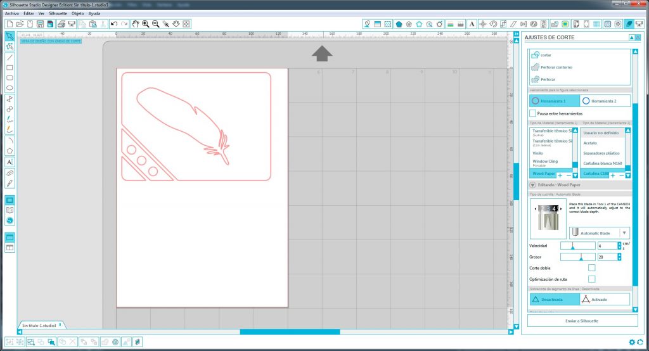Select Herramienta 1

[554, 101]
